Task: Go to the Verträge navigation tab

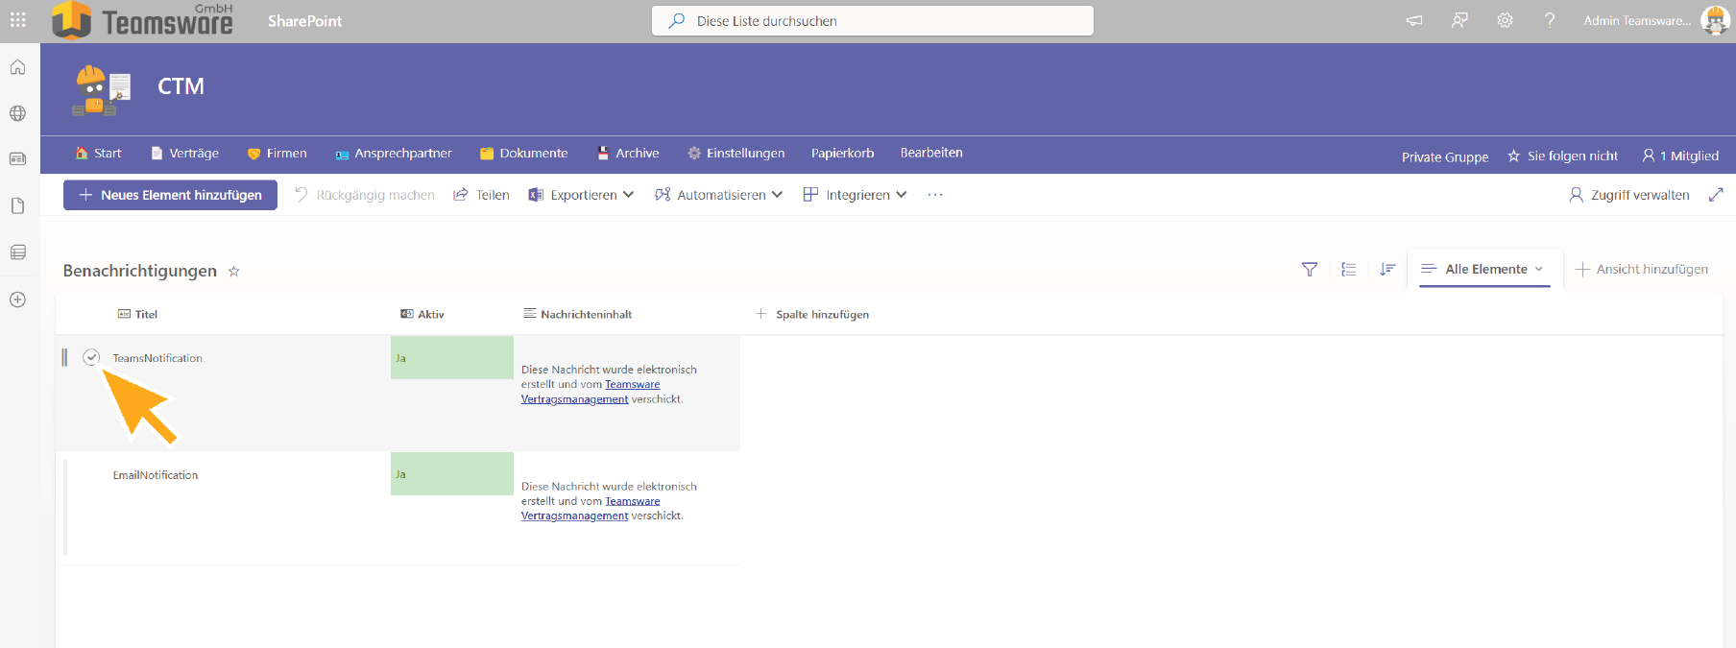Action: [x=185, y=154]
